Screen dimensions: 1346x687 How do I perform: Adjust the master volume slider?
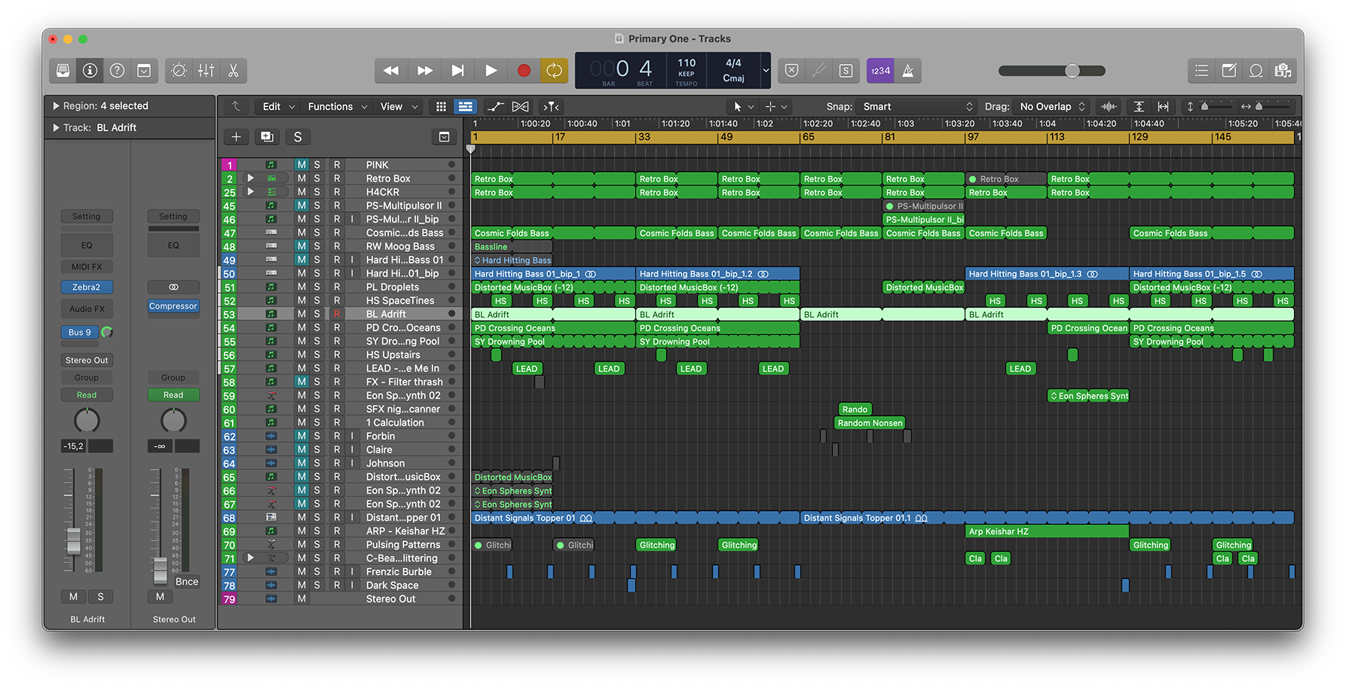[1072, 71]
